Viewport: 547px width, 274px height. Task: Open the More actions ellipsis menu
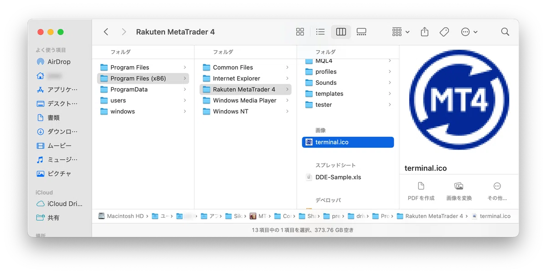(x=469, y=32)
